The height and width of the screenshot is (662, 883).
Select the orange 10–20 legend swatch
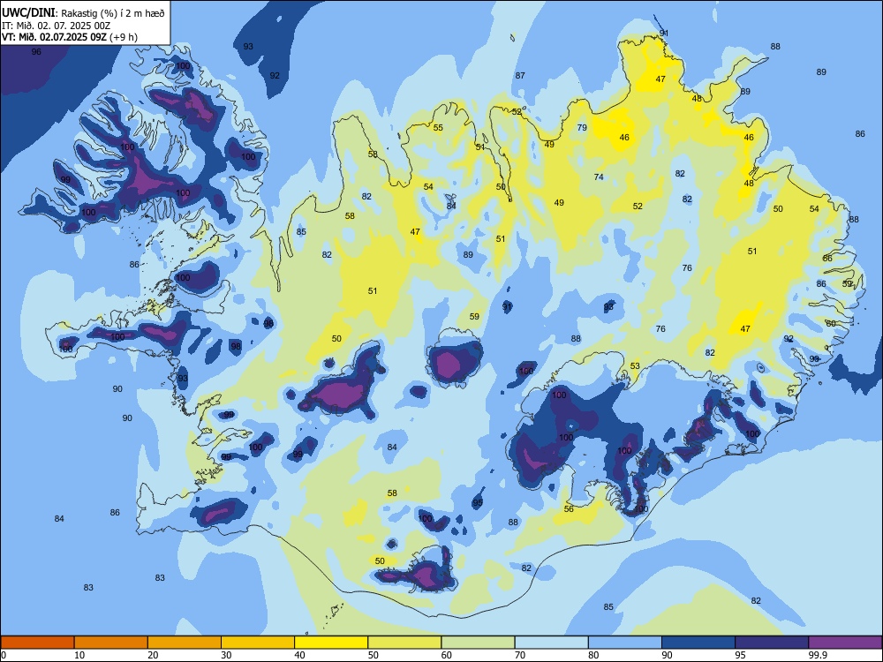click(x=111, y=643)
